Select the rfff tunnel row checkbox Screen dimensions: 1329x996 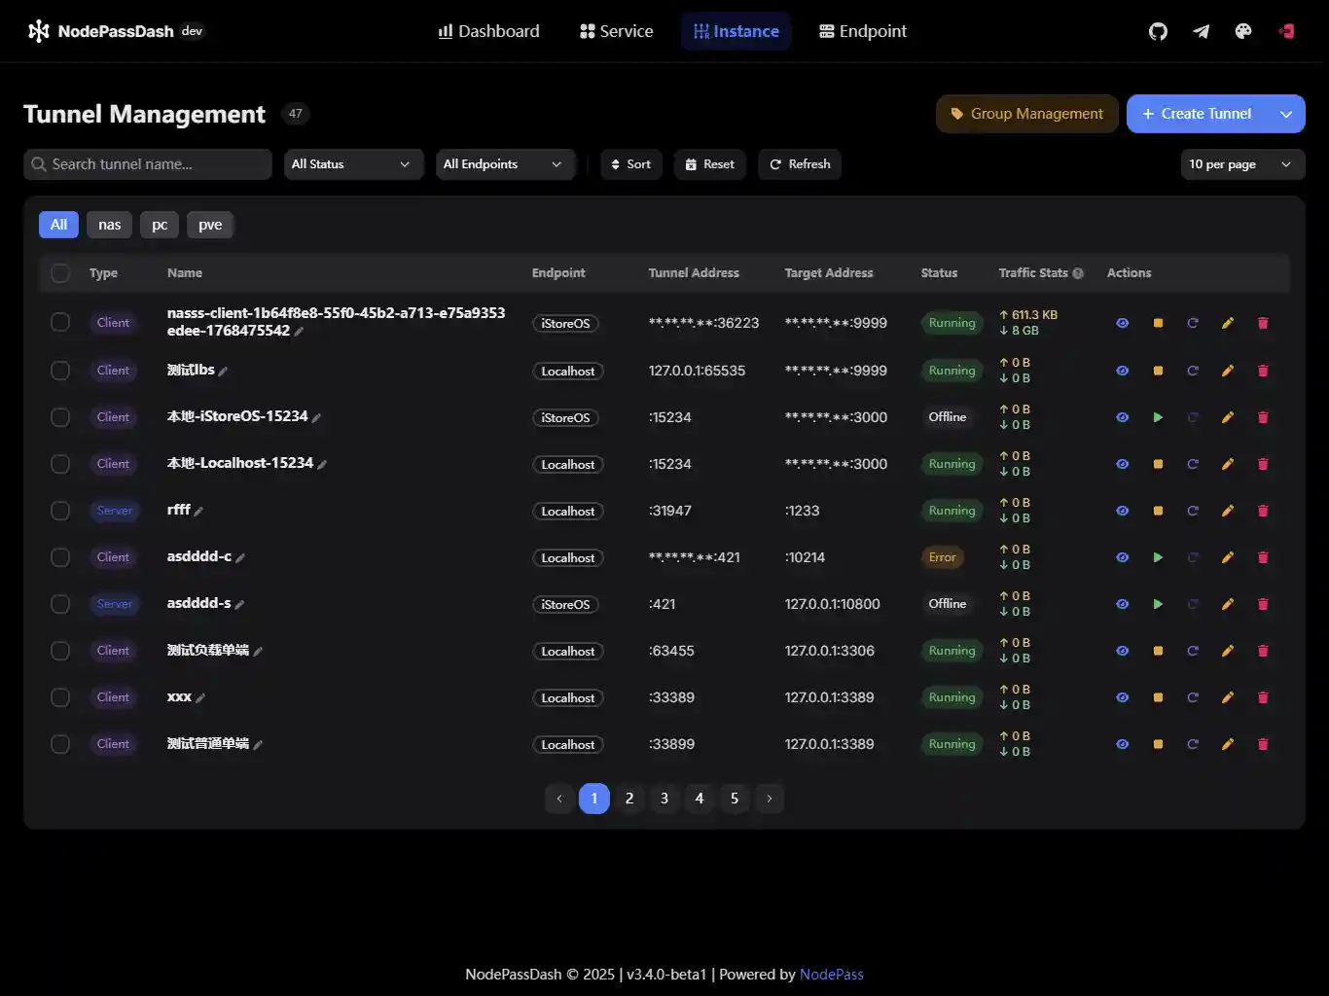[60, 511]
